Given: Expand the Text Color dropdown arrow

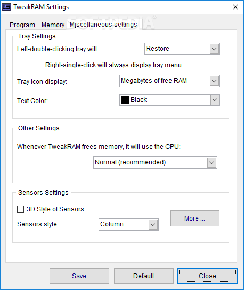Looking at the screenshot, I should point(215,100).
